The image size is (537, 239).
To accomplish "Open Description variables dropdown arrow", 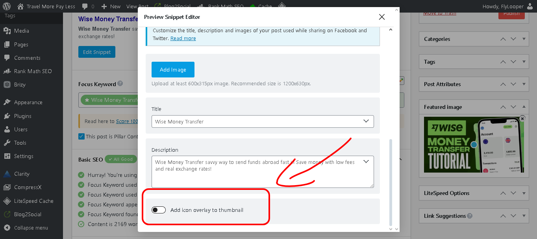I will tap(366, 162).
